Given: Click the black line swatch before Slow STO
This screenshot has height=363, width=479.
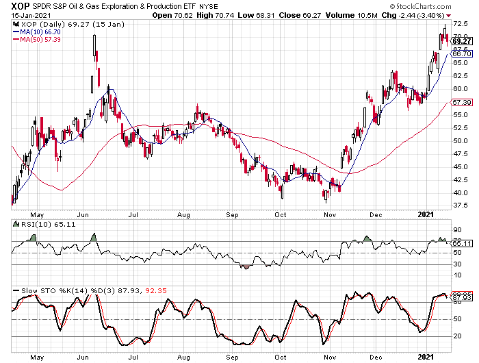Looking at the screenshot, I should [16, 291].
